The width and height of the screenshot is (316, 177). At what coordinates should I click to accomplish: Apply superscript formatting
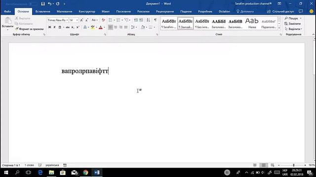click(x=78, y=27)
